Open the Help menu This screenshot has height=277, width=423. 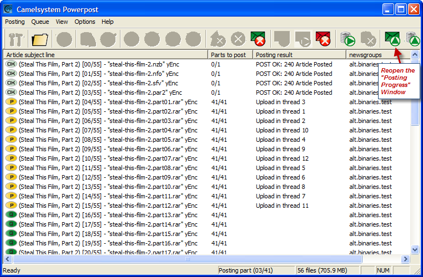click(107, 22)
